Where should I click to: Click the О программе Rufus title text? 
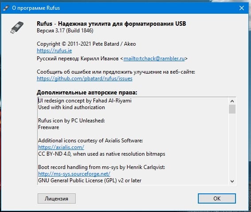(36, 8)
